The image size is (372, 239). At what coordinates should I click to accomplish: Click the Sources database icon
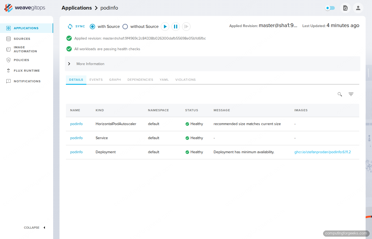coord(9,39)
